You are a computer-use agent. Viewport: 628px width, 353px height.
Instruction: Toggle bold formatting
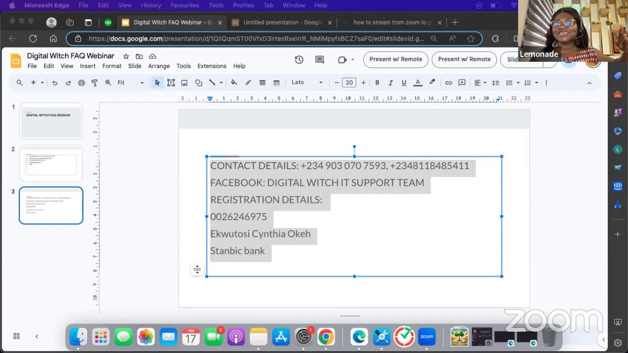(x=377, y=83)
